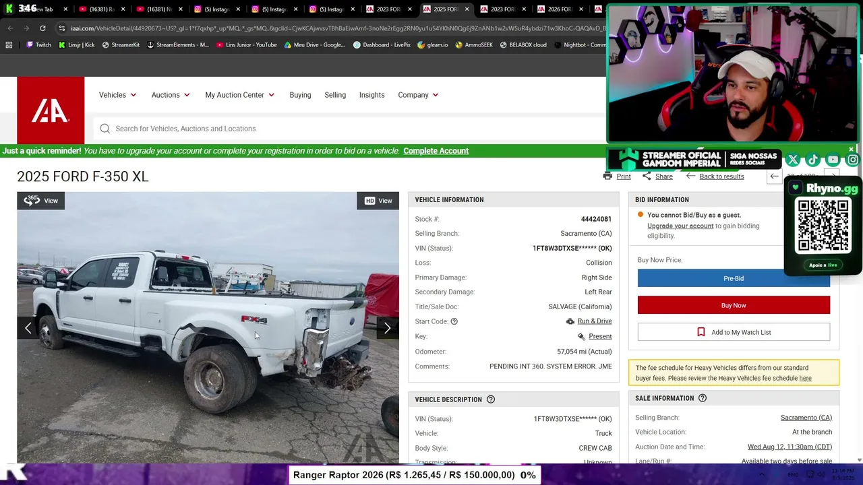This screenshot has height=485, width=863.
Task: Open the Selling menu item
Action: pyautogui.click(x=335, y=95)
